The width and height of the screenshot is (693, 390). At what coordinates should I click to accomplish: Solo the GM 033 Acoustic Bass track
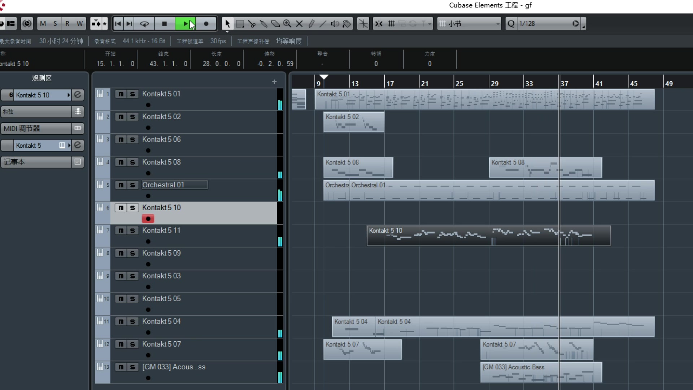(x=132, y=367)
